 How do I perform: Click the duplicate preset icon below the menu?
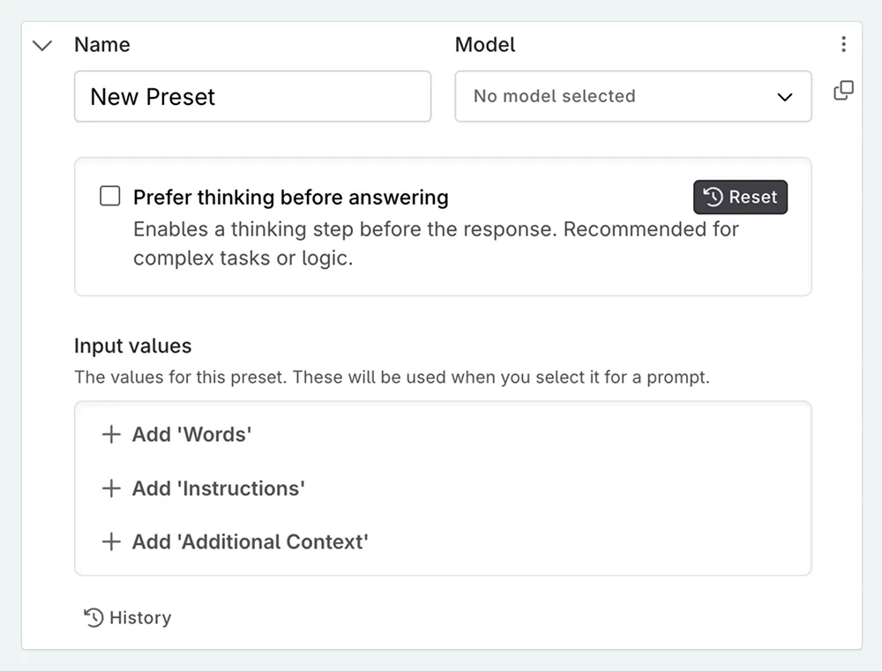pos(843,90)
